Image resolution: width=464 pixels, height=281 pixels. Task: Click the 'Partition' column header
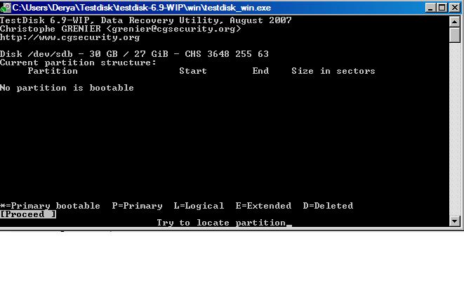(x=53, y=71)
